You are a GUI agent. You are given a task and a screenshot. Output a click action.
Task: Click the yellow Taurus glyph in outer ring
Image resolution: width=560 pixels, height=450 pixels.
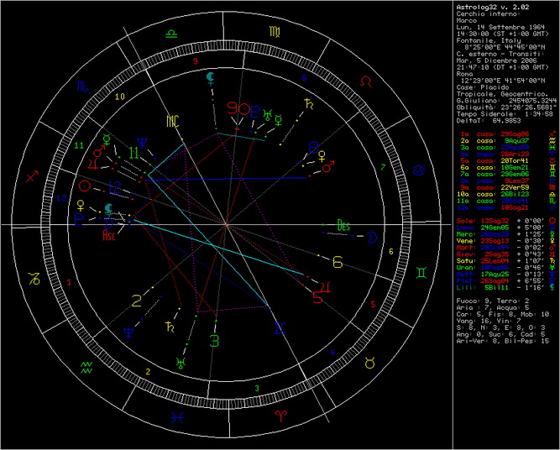click(x=370, y=363)
